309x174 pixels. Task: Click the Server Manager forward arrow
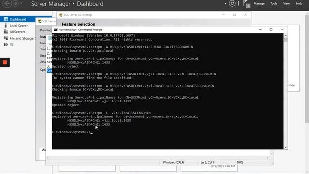15,3
